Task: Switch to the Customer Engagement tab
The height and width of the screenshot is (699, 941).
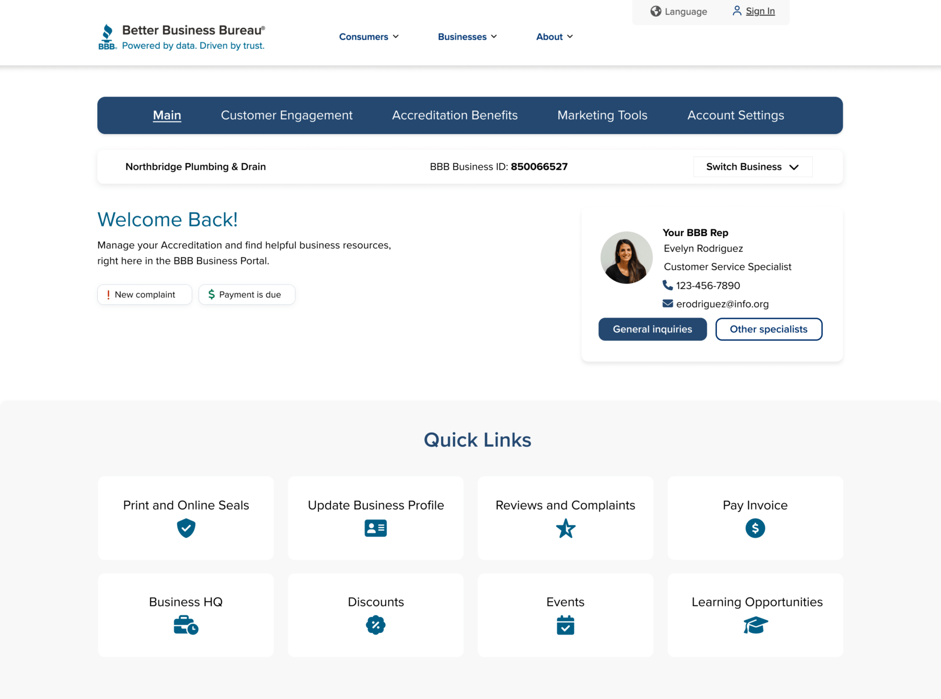Action: pyautogui.click(x=286, y=115)
